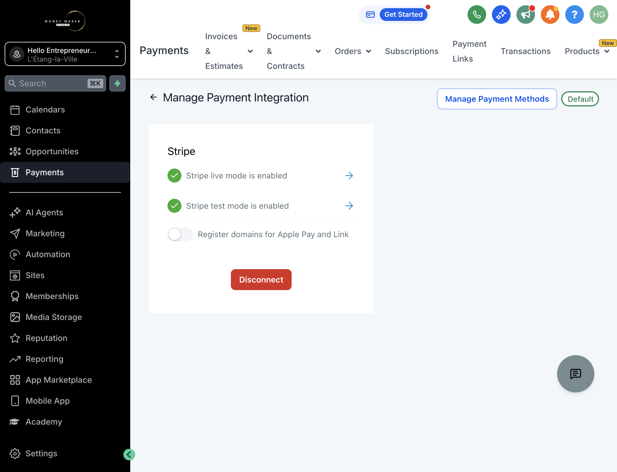Open Contacts in the sidebar
Image resolution: width=617 pixels, height=472 pixels.
[65, 130]
